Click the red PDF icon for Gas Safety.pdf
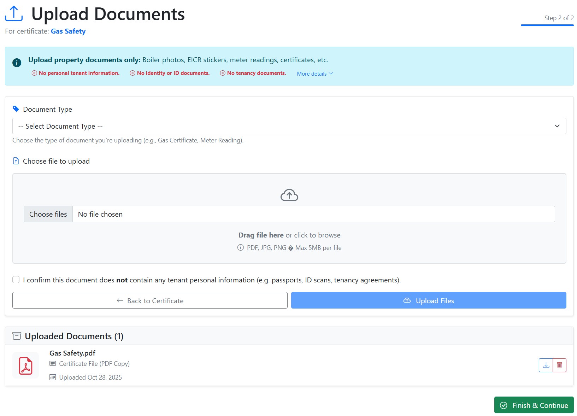The image size is (577, 416). 25,365
